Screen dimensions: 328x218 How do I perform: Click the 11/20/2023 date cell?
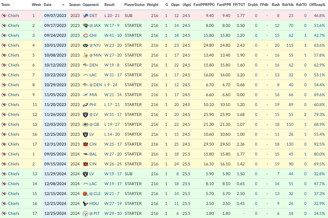click(x=55, y=104)
